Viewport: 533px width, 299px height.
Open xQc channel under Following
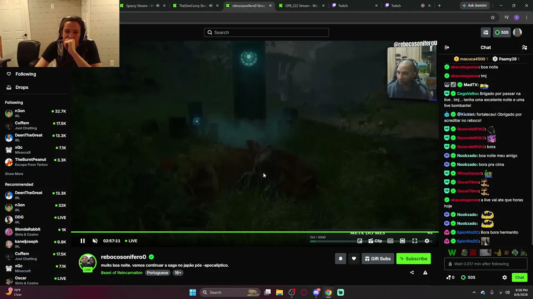coord(35,149)
